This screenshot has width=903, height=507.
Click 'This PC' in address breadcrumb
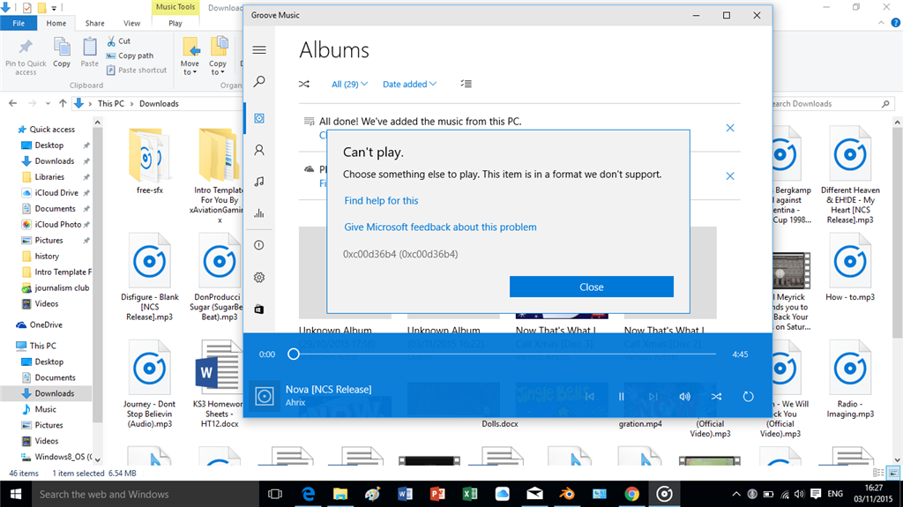coord(110,104)
